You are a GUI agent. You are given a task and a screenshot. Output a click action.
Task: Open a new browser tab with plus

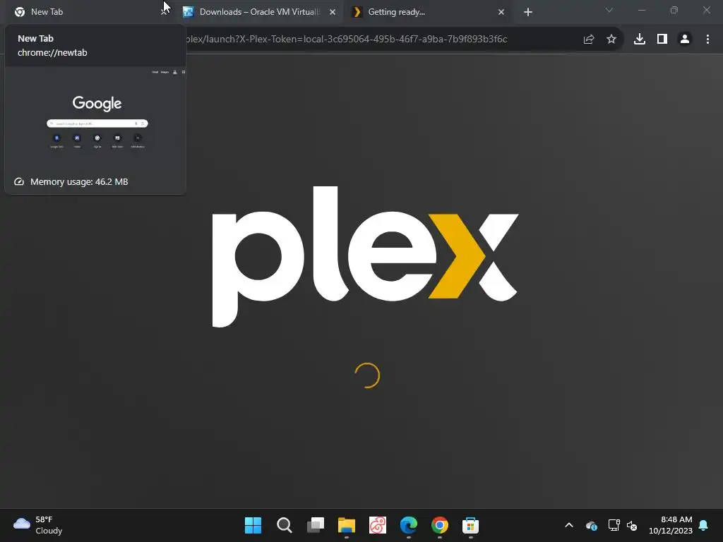click(528, 12)
